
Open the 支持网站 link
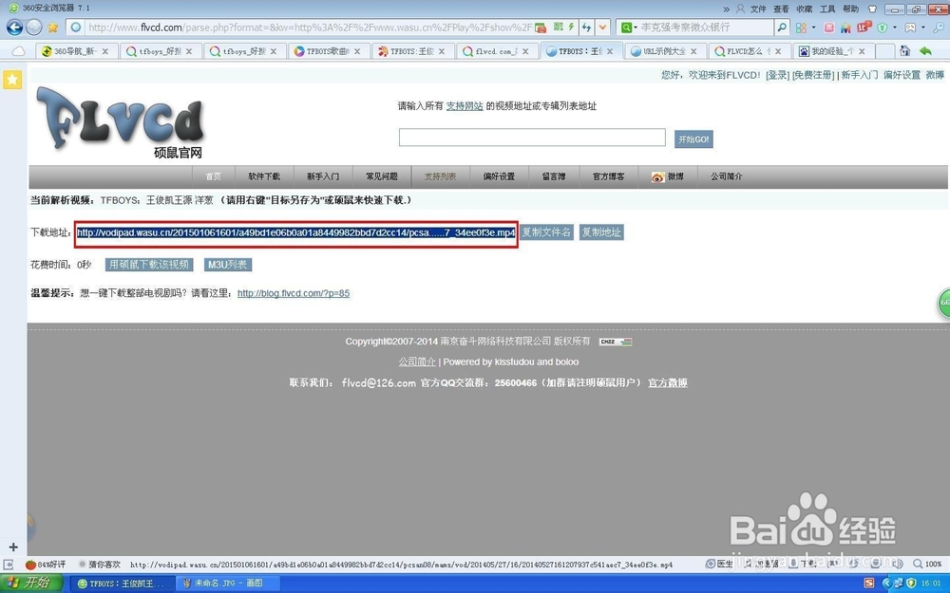[x=465, y=106]
